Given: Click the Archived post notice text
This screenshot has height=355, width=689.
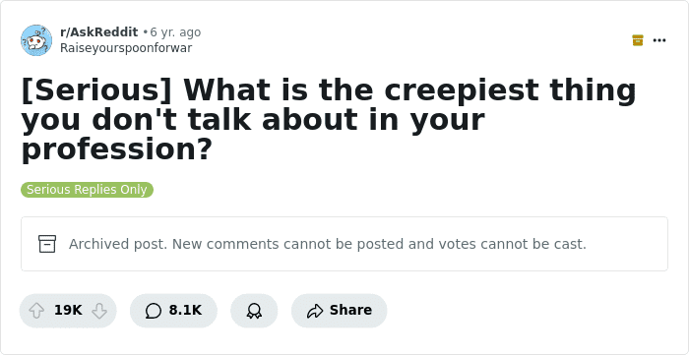Looking at the screenshot, I should click(x=328, y=244).
